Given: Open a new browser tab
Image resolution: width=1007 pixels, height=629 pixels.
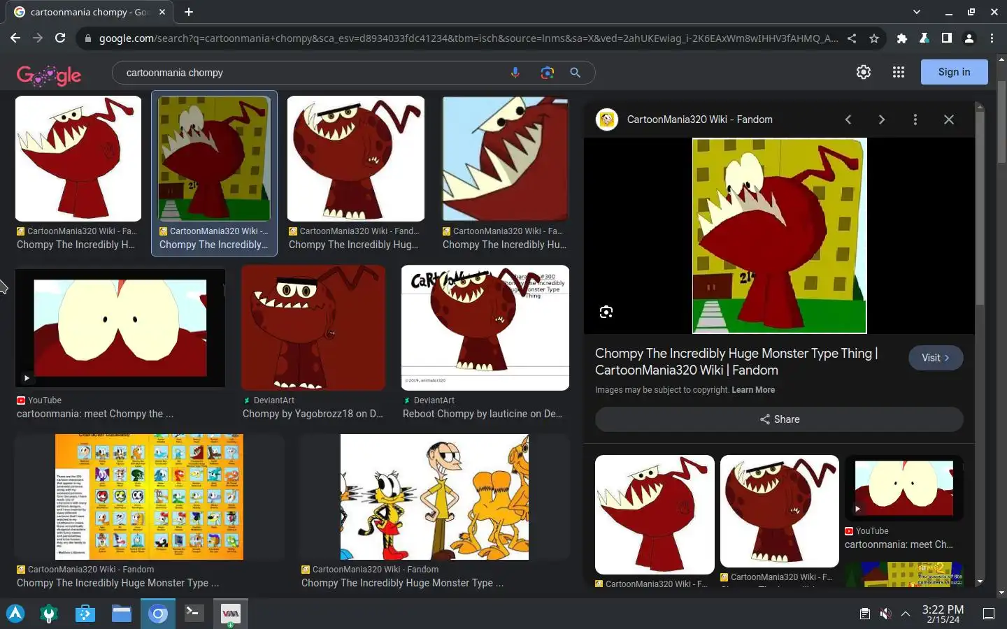Looking at the screenshot, I should (x=189, y=12).
